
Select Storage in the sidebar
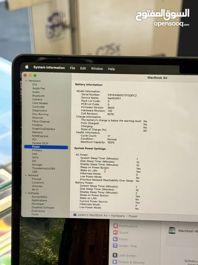point(37,165)
